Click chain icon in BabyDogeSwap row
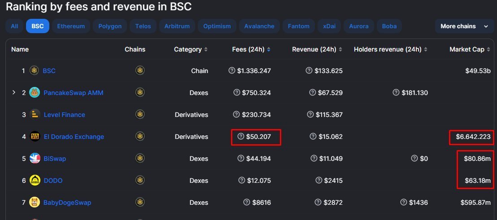The height and width of the screenshot is (220, 497). point(140,202)
